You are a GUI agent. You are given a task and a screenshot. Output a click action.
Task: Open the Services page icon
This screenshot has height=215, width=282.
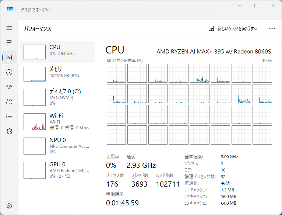tap(9, 131)
